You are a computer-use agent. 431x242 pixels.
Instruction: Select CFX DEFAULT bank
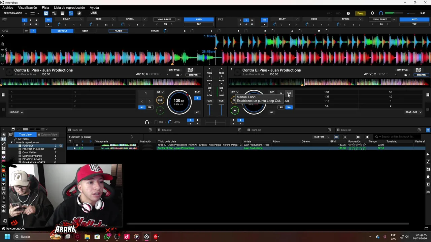pos(62,31)
